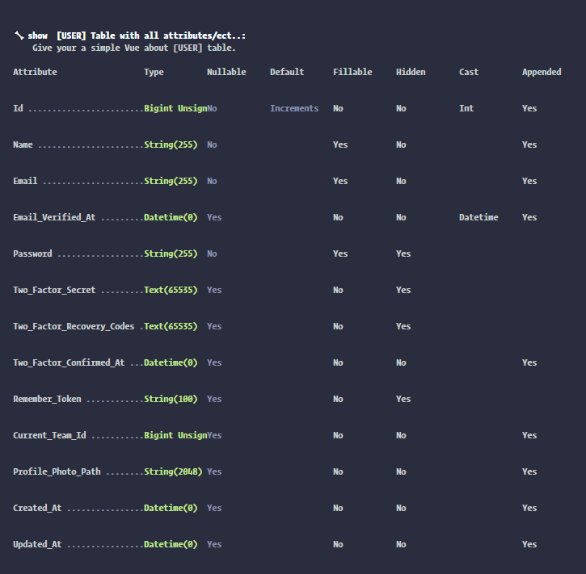Click 'Increments' default value in Id row
586x574 pixels.
(294, 108)
